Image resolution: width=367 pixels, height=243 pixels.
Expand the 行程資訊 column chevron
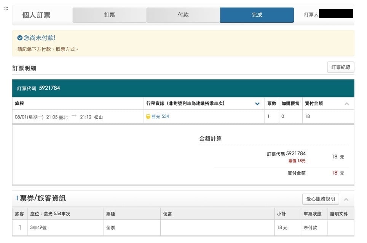click(257, 104)
